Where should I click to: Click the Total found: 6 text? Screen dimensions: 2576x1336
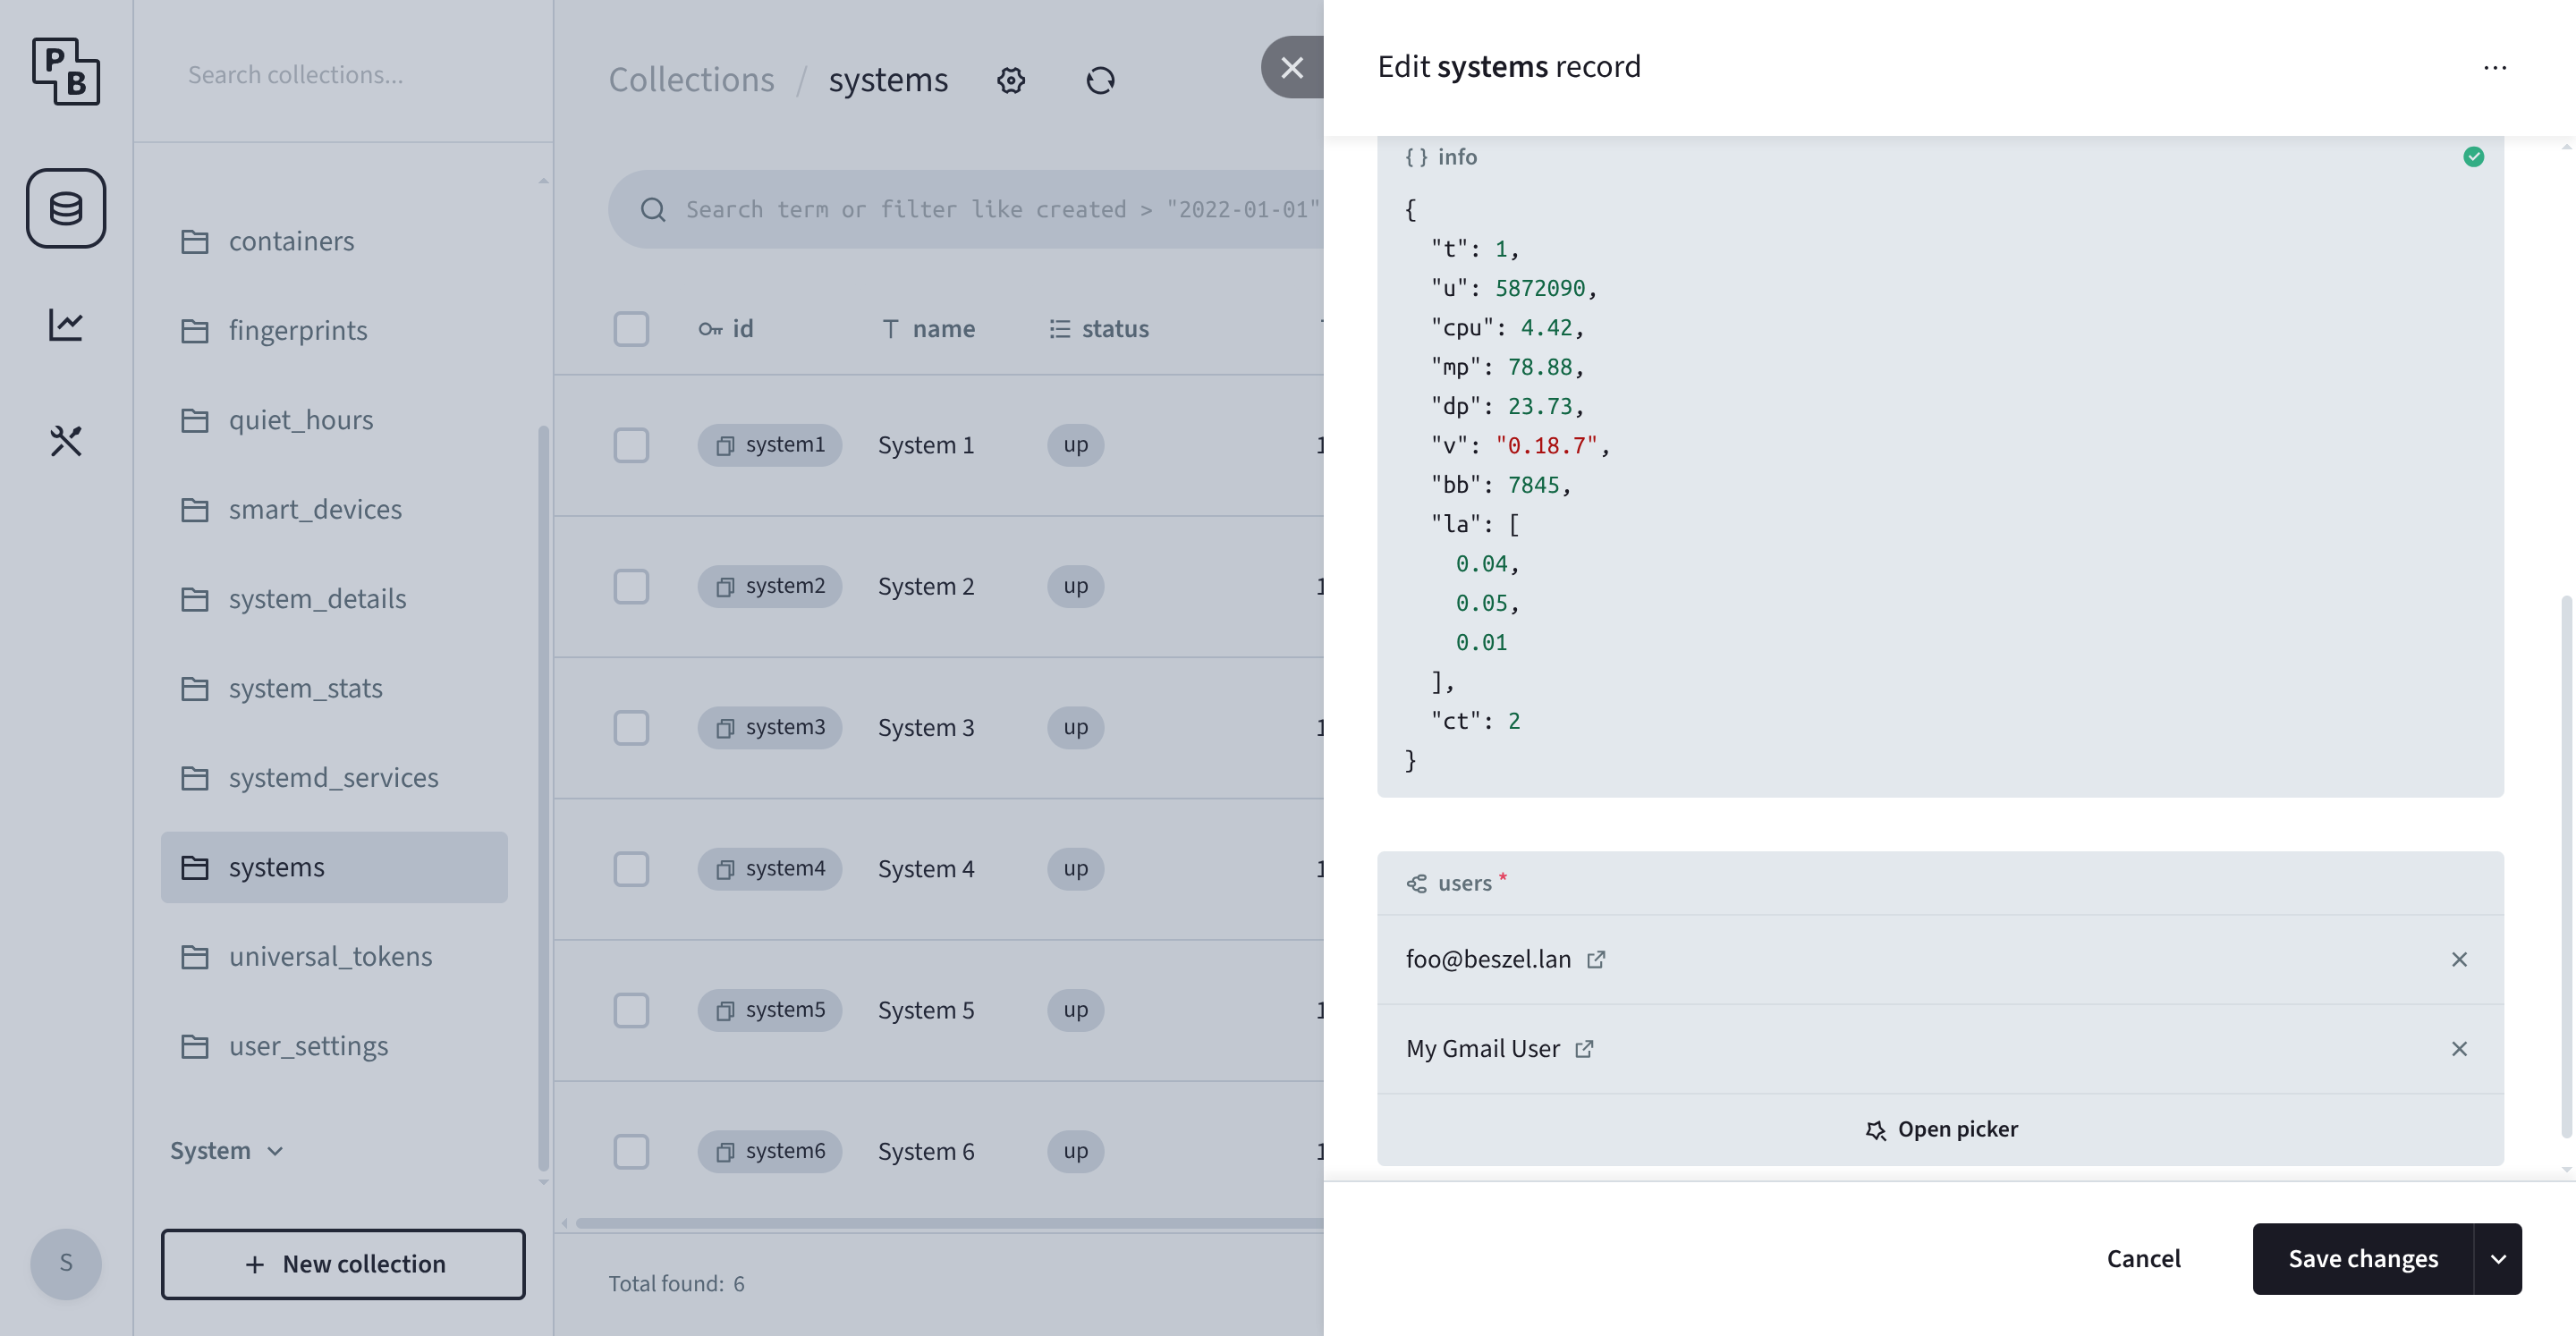[x=676, y=1283]
